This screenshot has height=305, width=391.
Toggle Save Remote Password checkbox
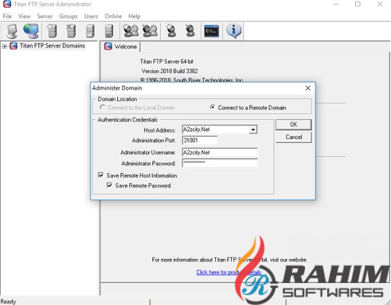[109, 185]
